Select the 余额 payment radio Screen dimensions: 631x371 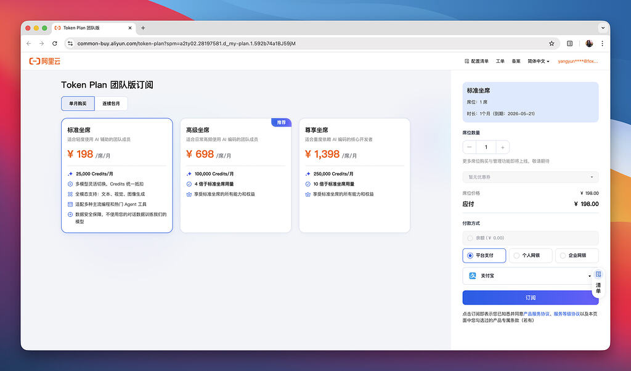point(470,238)
